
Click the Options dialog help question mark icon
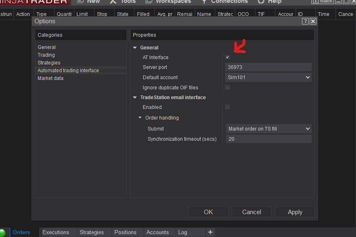pyautogui.click(x=305, y=21)
